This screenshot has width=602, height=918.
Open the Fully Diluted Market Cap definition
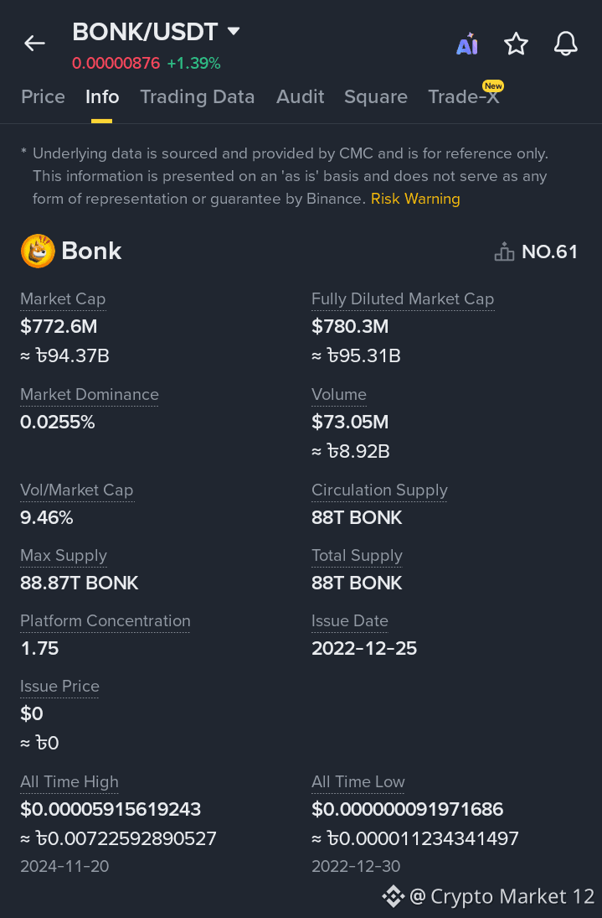tap(403, 298)
